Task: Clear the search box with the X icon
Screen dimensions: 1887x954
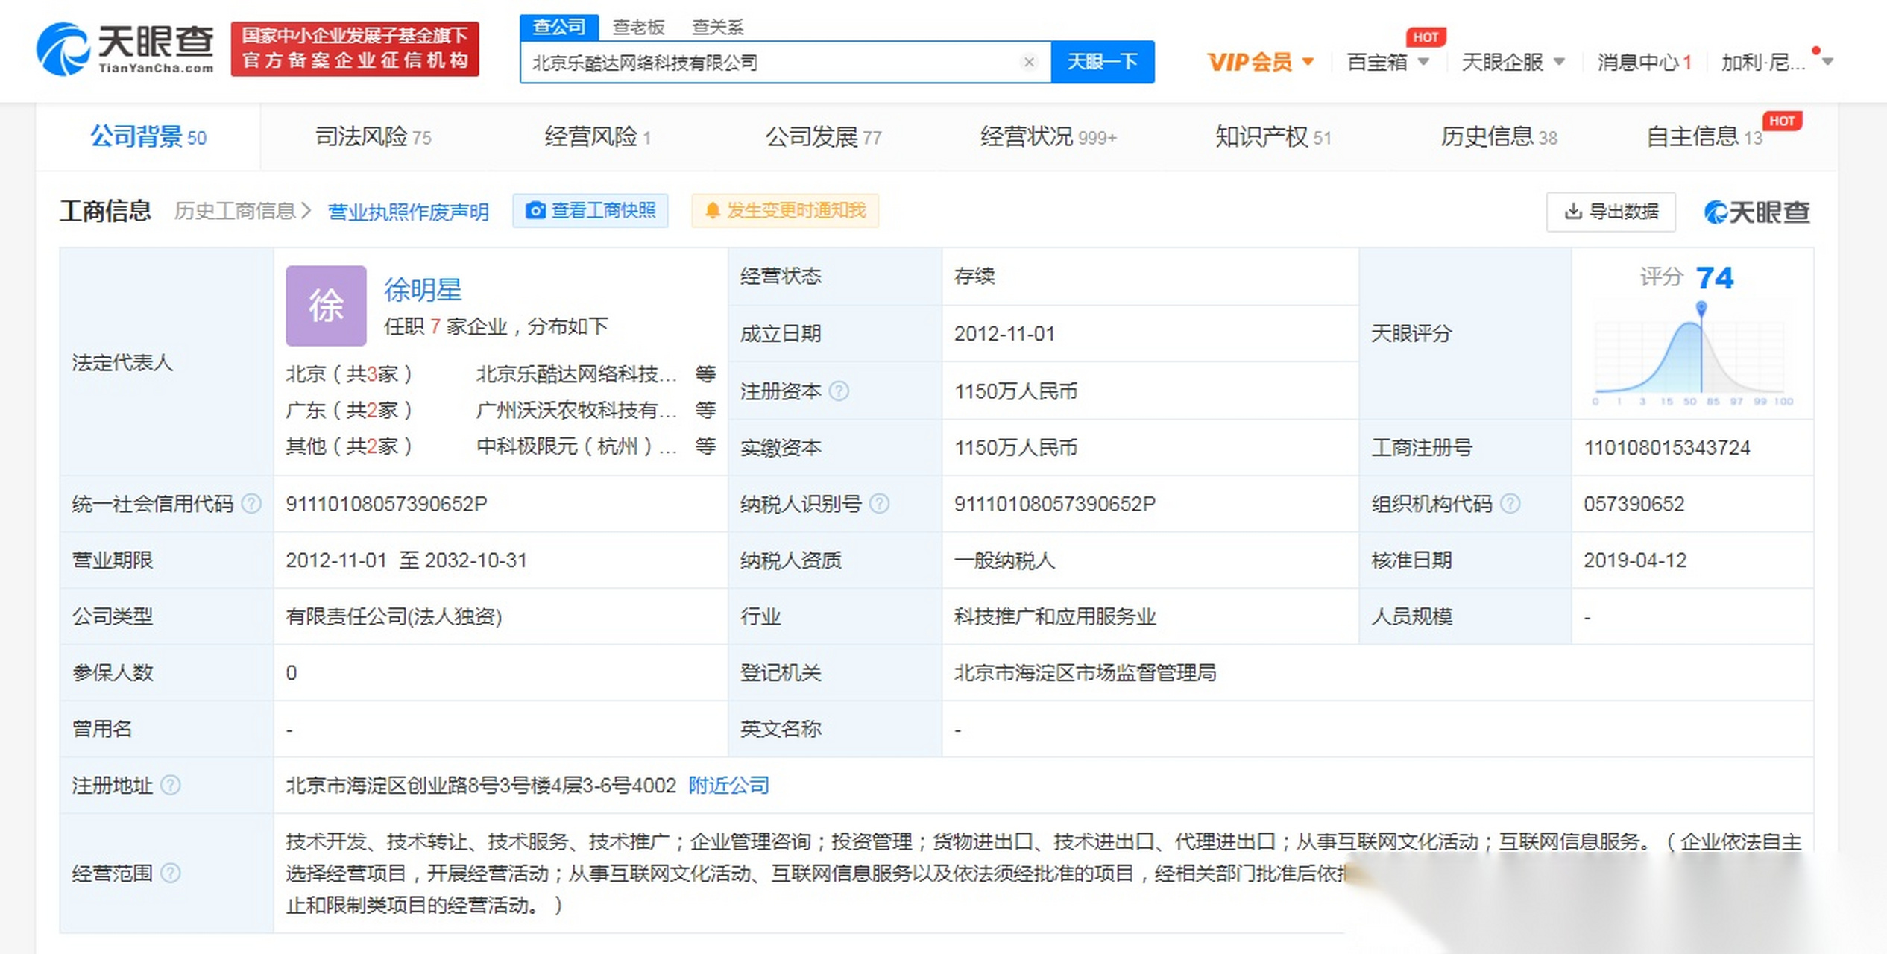Action: (1029, 62)
